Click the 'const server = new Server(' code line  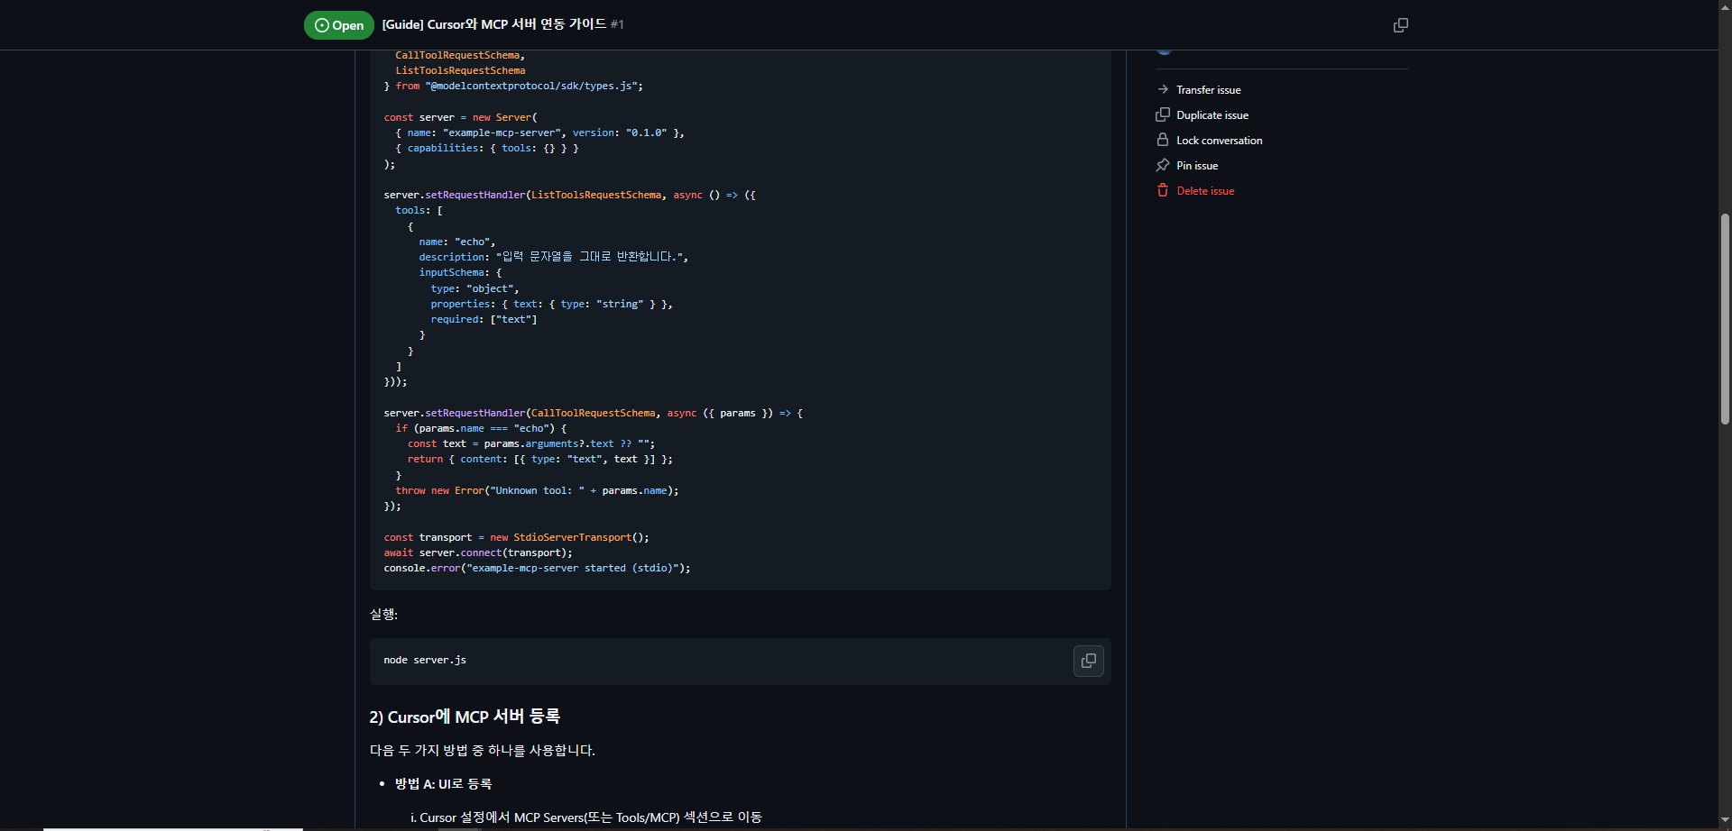[x=460, y=118]
